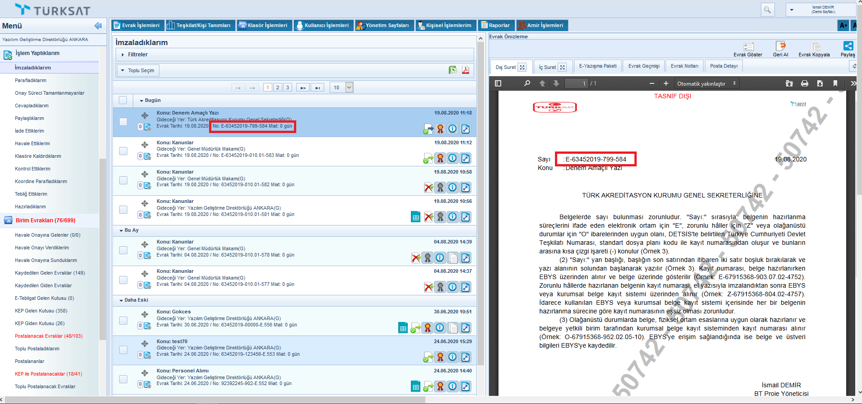Tick the checkbox for Denem Amaçlı Yazı
Screen dimensions: 862x404
click(x=123, y=122)
